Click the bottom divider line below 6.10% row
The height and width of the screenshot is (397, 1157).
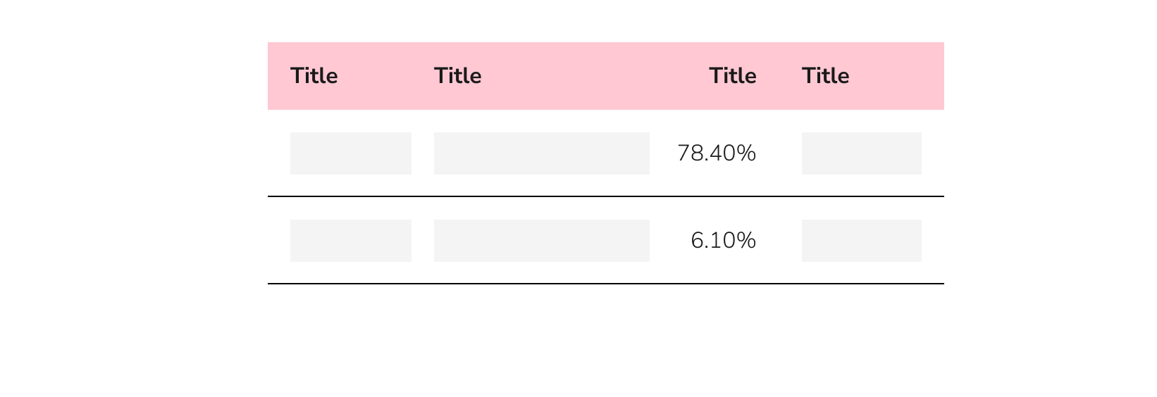[606, 284]
